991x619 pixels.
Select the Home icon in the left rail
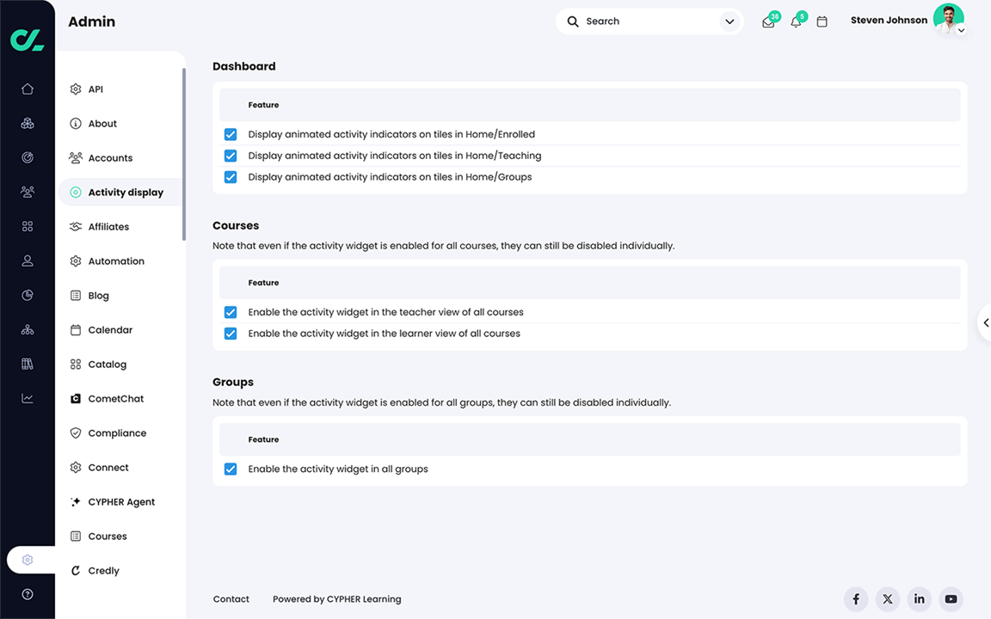(x=27, y=89)
